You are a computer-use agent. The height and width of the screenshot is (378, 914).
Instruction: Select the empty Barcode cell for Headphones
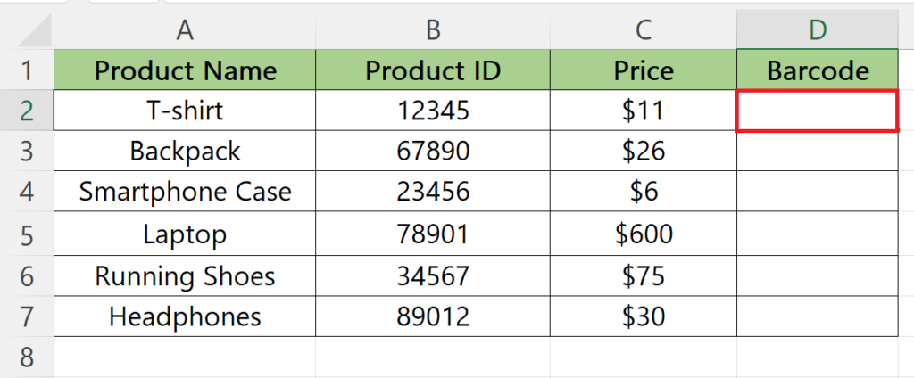tap(818, 316)
